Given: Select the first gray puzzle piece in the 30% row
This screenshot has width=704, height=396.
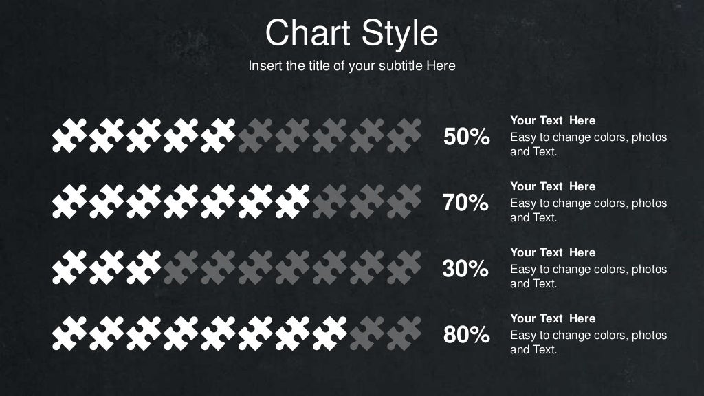Looking at the screenshot, I should coord(181,267).
